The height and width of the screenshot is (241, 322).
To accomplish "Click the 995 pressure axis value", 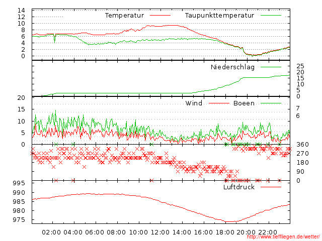I will click(x=19, y=183).
